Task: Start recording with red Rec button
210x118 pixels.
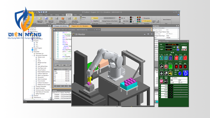Action: (x=120, y=18)
